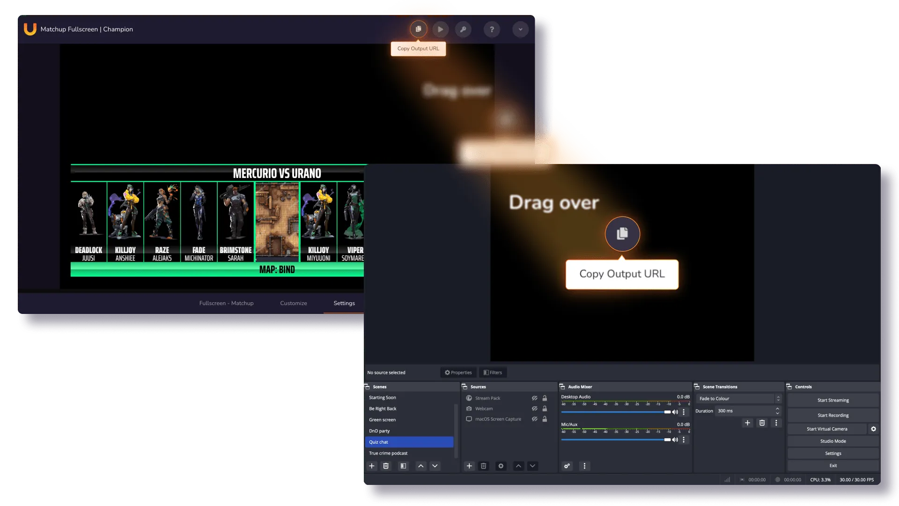Viewport: 899px width, 506px height.
Task: Click the Exit button in OBS
Action: (833, 465)
